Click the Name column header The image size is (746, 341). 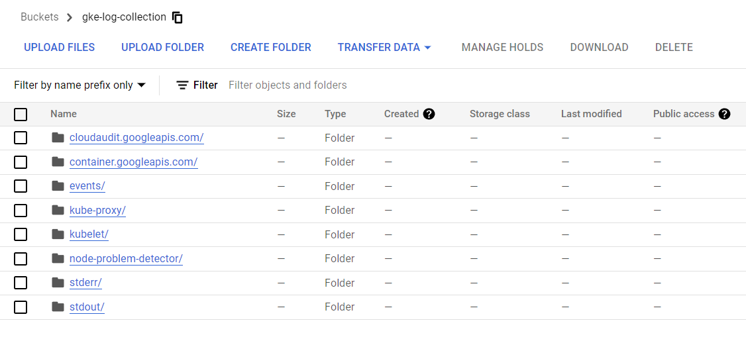(x=64, y=114)
